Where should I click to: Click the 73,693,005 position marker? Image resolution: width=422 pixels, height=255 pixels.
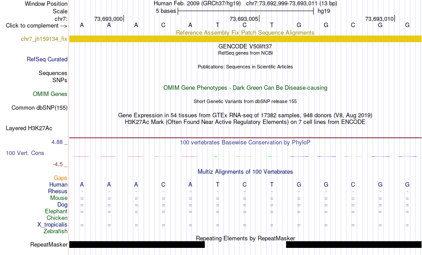coord(244,19)
